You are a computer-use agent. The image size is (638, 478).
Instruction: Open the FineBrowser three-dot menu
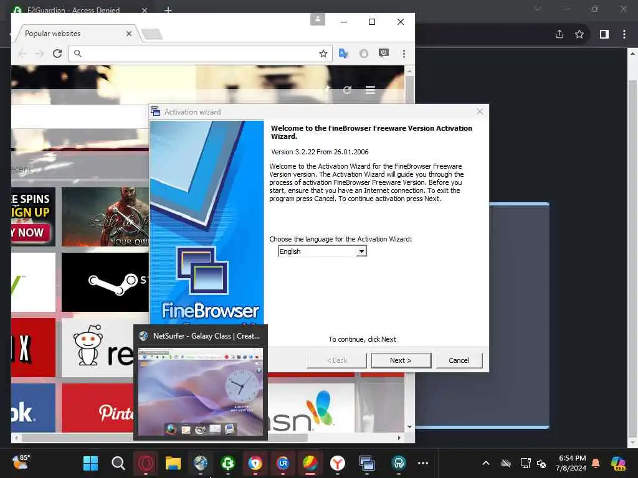click(404, 54)
